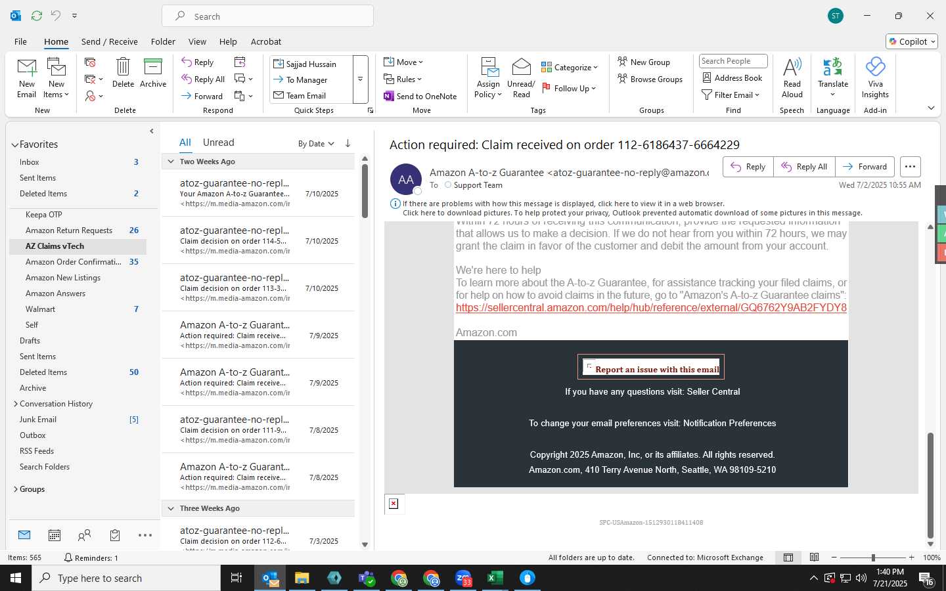The image size is (946, 591).
Task: Choose the Sajjad Hussain quick step
Action: (x=311, y=64)
